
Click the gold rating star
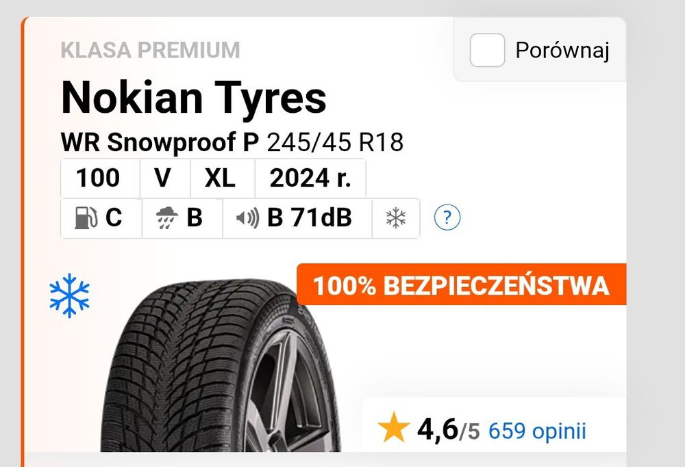click(x=394, y=429)
